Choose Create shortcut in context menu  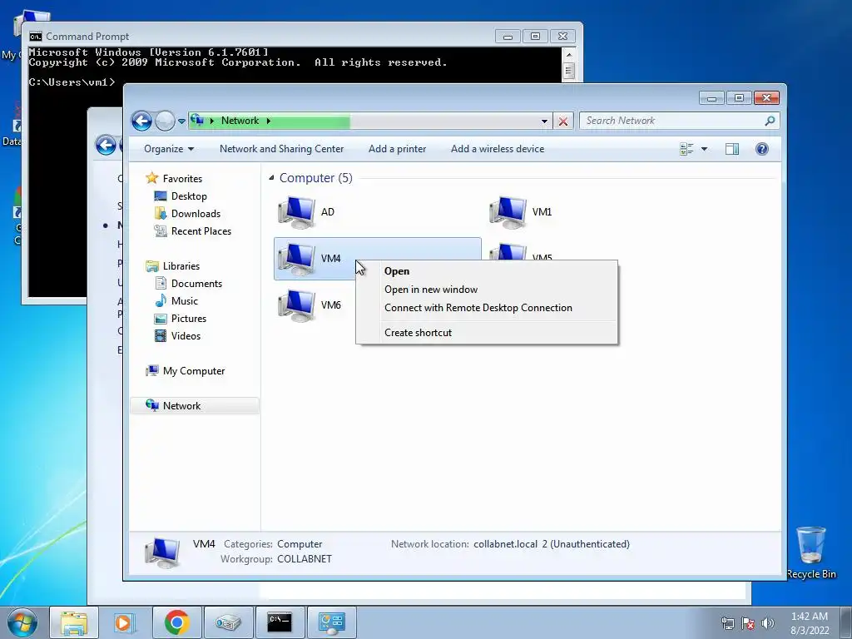pyautogui.click(x=418, y=333)
